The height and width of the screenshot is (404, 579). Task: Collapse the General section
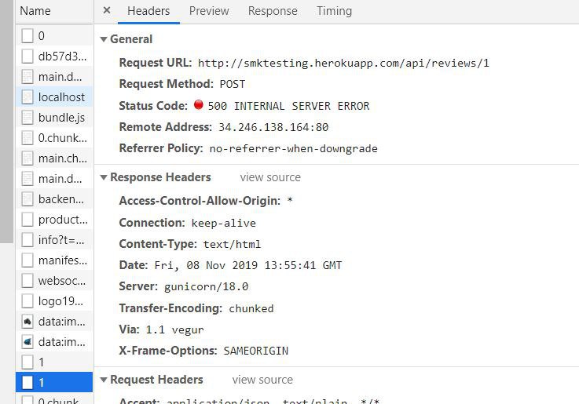pos(104,39)
